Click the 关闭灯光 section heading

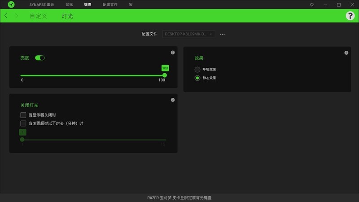[29, 105]
